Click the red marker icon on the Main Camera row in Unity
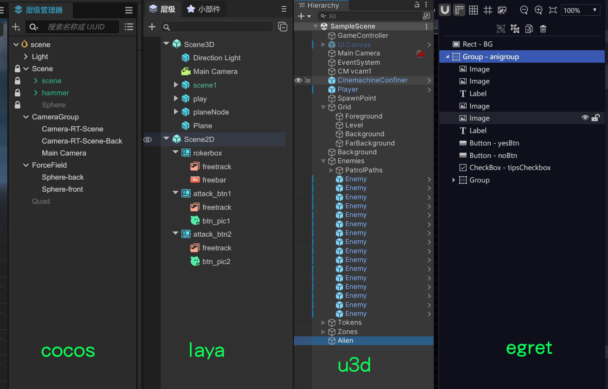 pyautogui.click(x=420, y=53)
